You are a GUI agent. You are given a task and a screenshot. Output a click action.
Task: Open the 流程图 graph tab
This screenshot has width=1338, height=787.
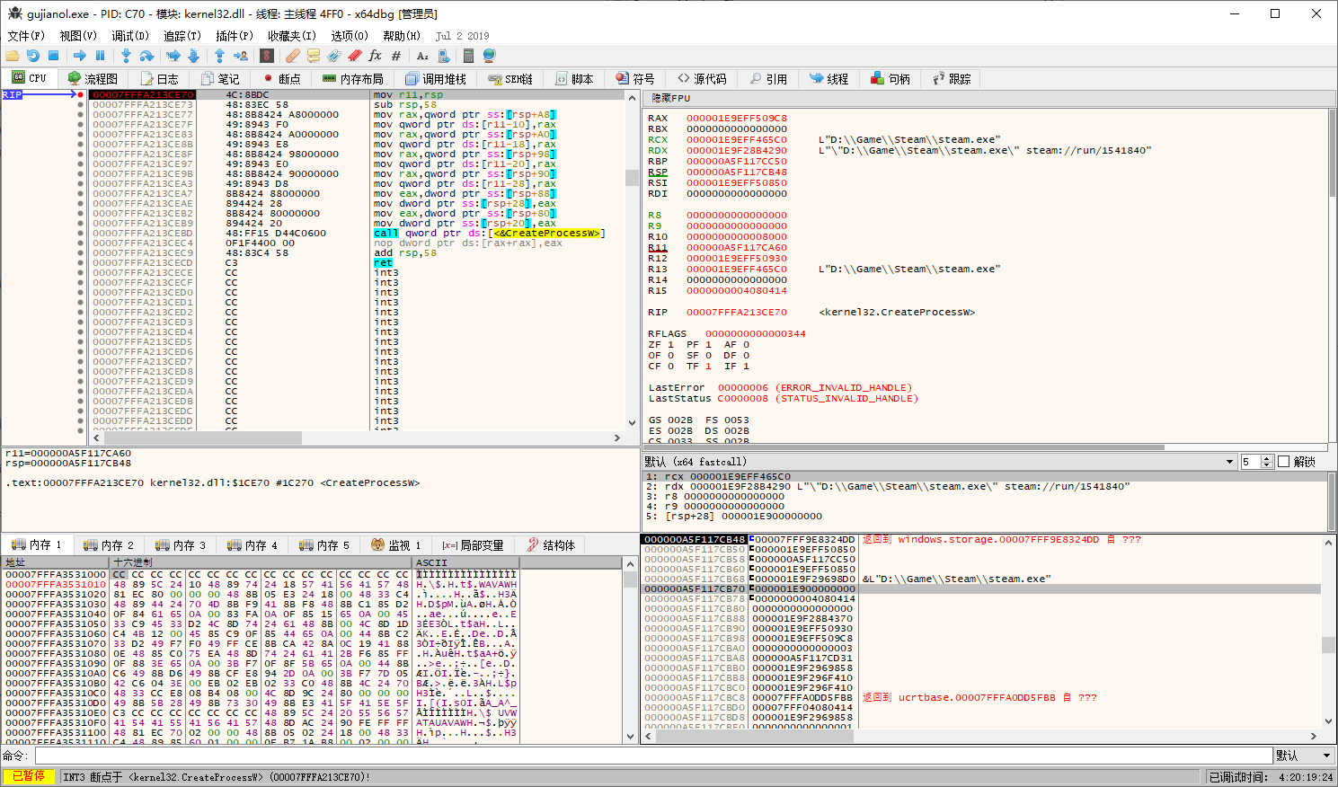[93, 78]
